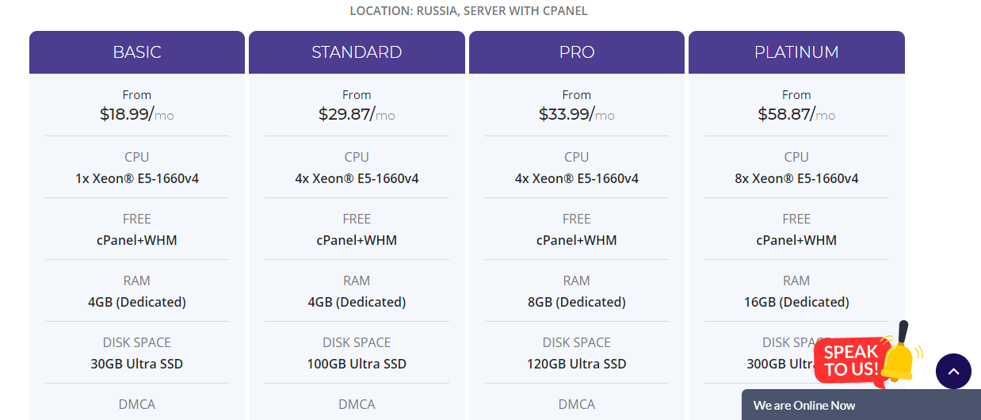Click cPanel+WHM under the Standard plan
The height and width of the screenshot is (420, 981).
[357, 240]
